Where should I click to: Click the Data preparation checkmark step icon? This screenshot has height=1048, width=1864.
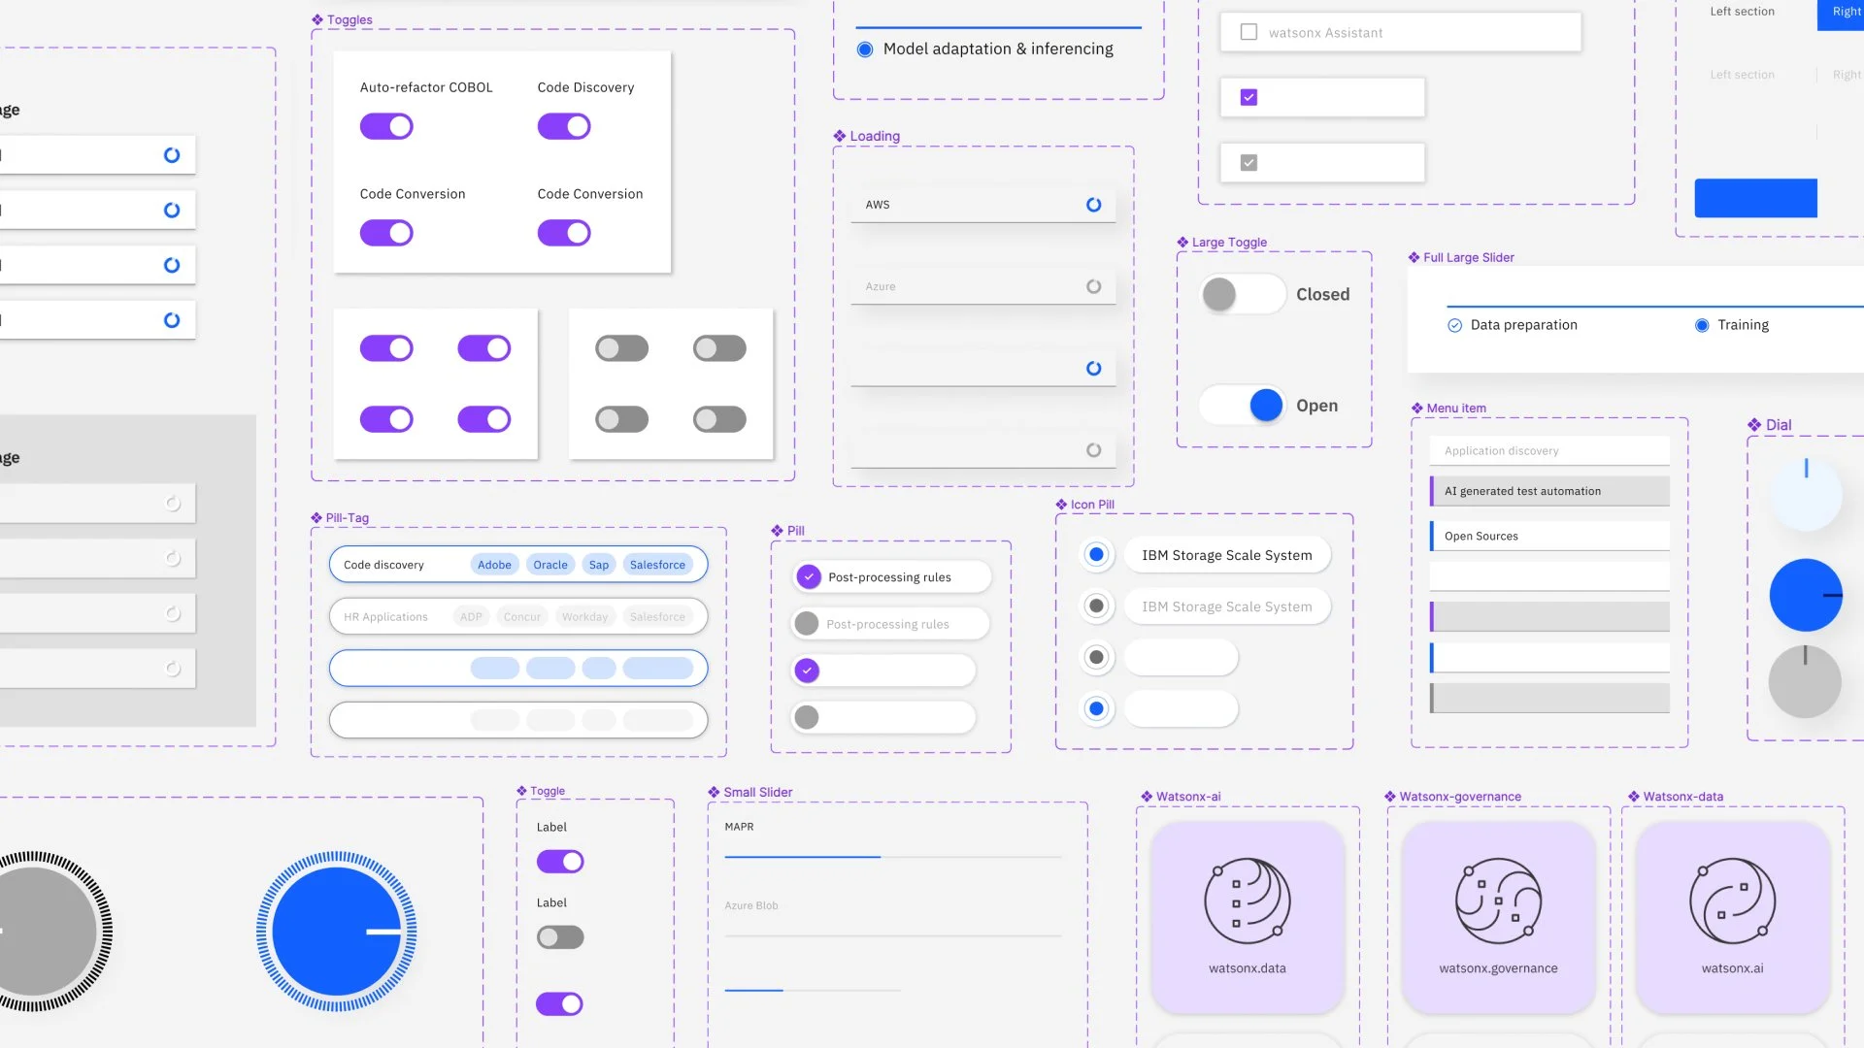click(x=1454, y=325)
